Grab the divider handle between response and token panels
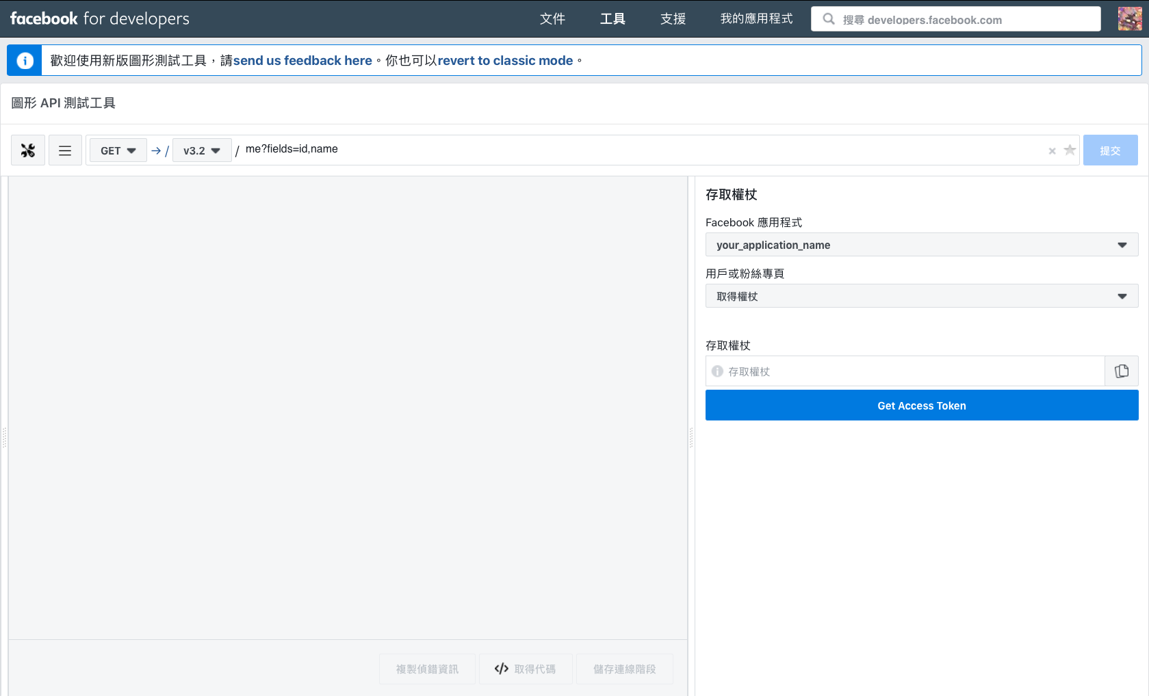Screen dimensions: 1149x696 pyautogui.click(x=691, y=437)
